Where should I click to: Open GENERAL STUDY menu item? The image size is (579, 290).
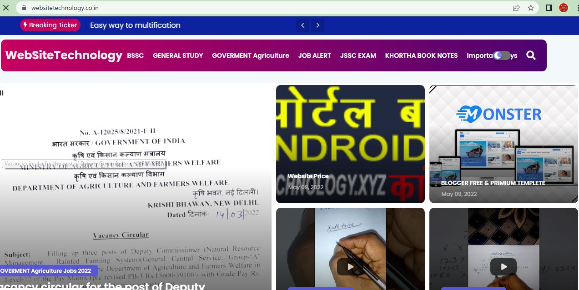(178, 55)
